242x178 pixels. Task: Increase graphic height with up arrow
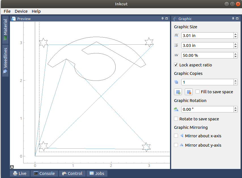tap(235, 44)
